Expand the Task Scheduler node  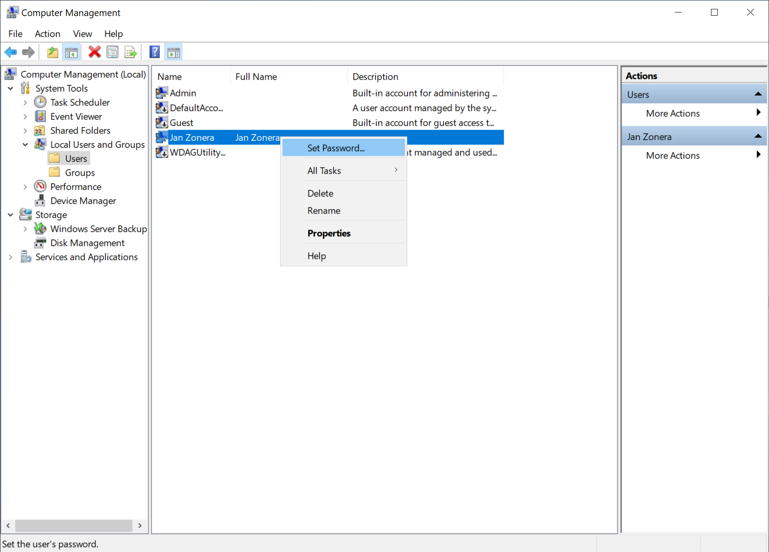25,103
